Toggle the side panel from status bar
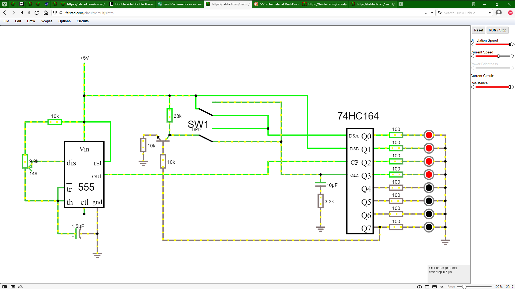515x290 pixels. pyautogui.click(x=5, y=287)
